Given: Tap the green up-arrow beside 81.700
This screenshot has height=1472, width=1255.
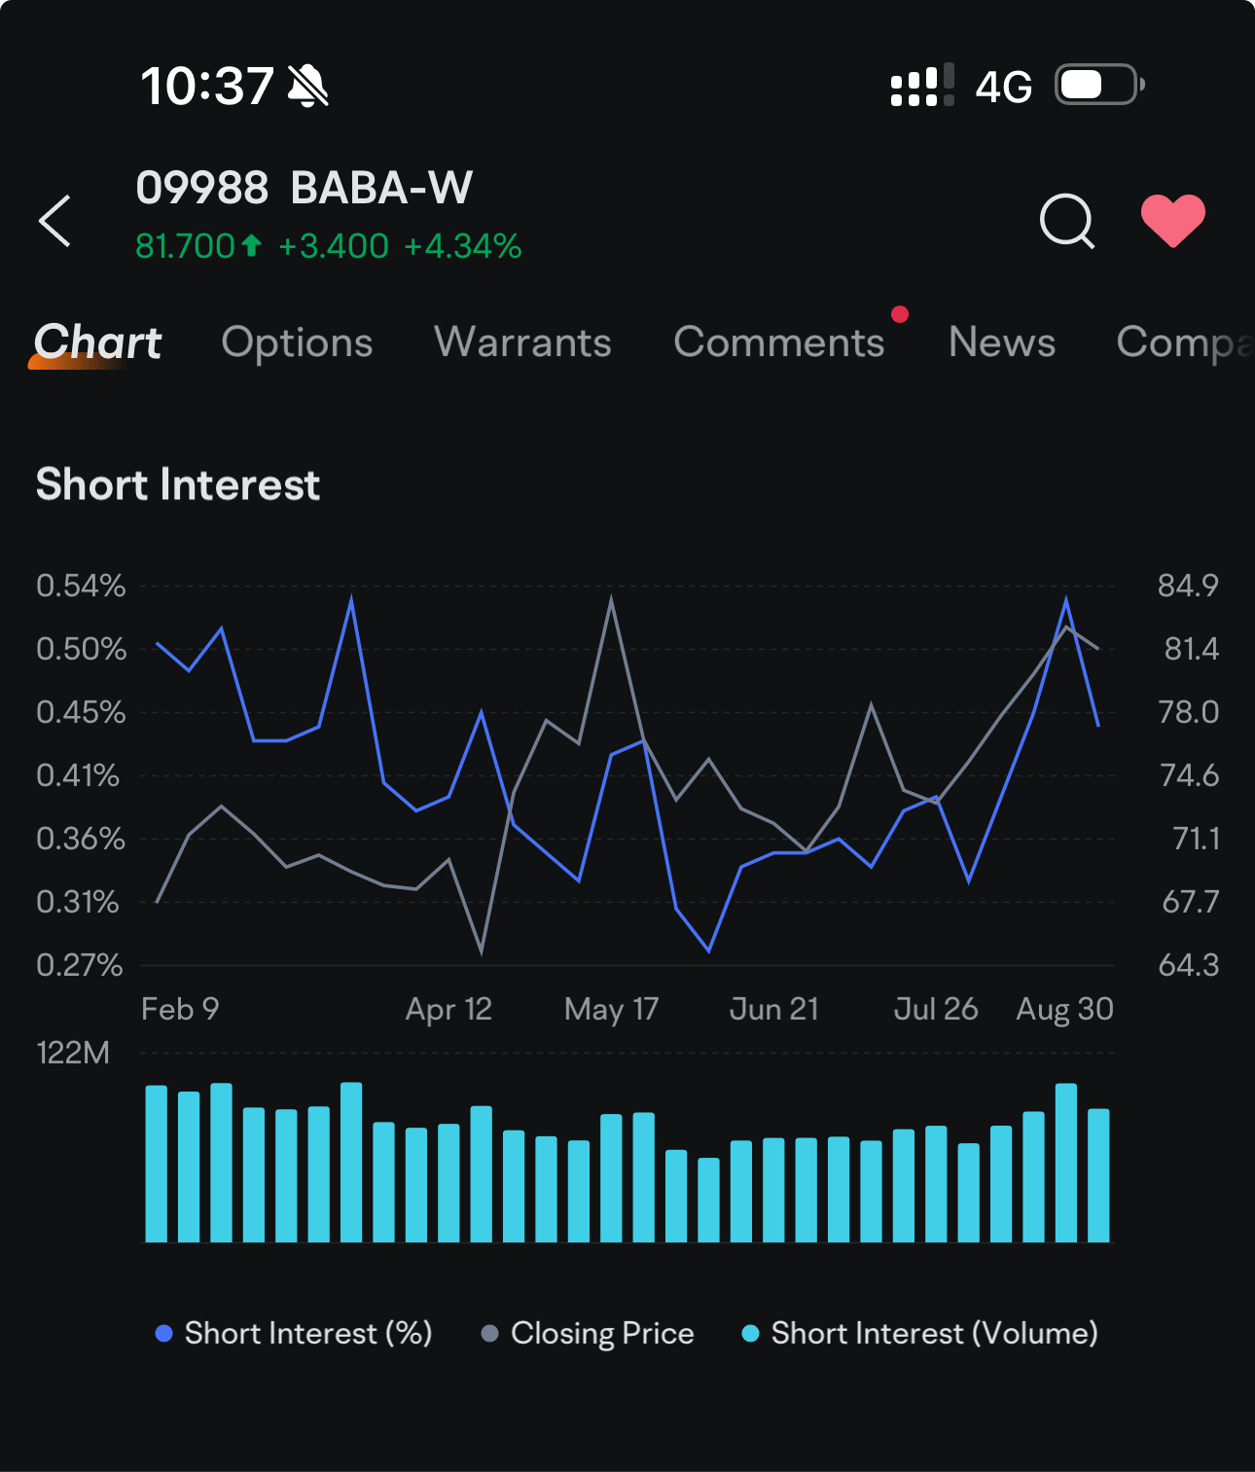Looking at the screenshot, I should 251,245.
